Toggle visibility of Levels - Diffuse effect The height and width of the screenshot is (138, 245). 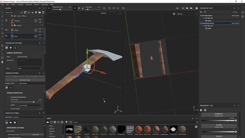point(12,16)
